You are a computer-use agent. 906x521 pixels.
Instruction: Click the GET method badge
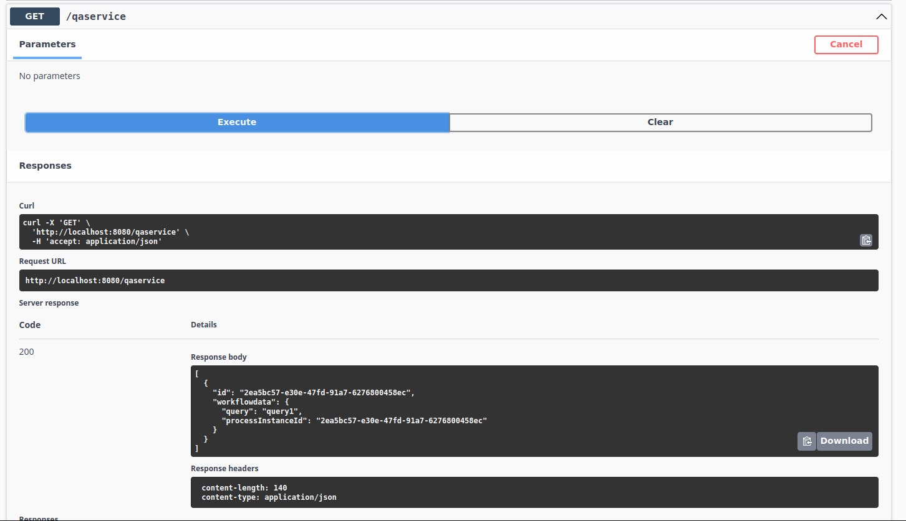(35, 17)
